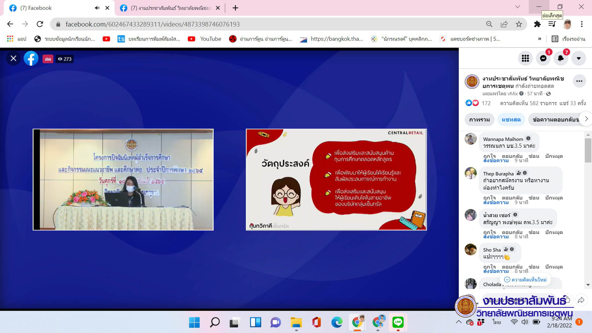Click the share arrow icon on the post
Image resolution: width=592 pixels, height=333 pixels.
581,300
